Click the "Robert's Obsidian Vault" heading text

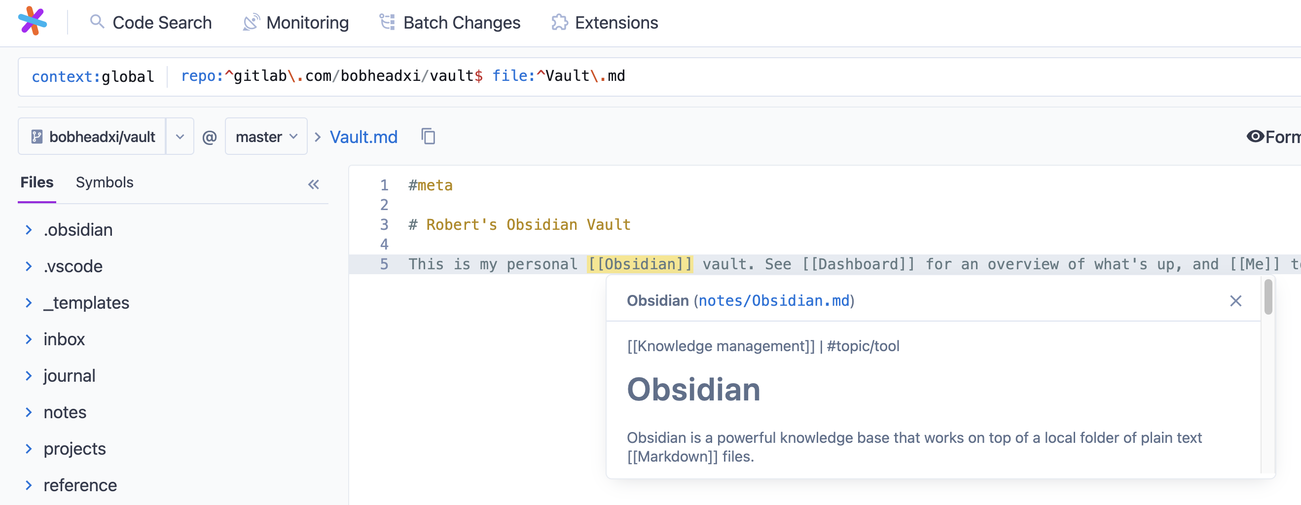[528, 225]
